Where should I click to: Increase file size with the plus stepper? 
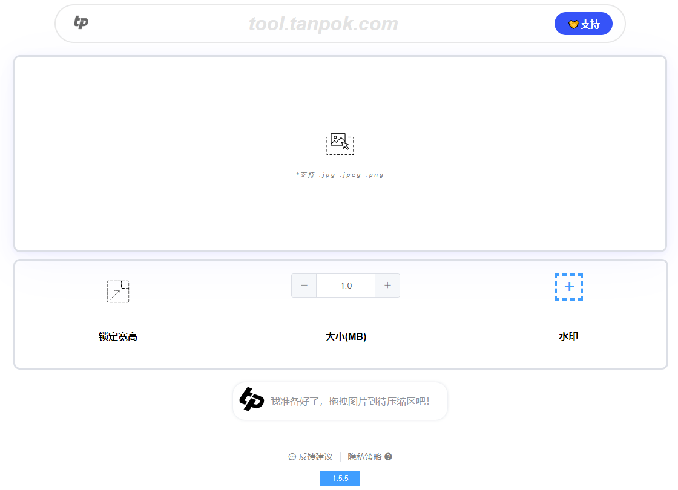pyautogui.click(x=387, y=285)
